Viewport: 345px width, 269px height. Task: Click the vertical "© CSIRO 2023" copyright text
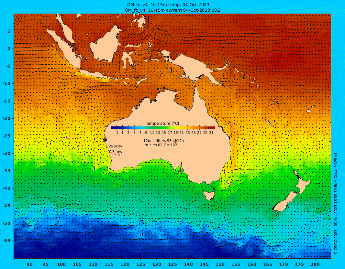336,242
